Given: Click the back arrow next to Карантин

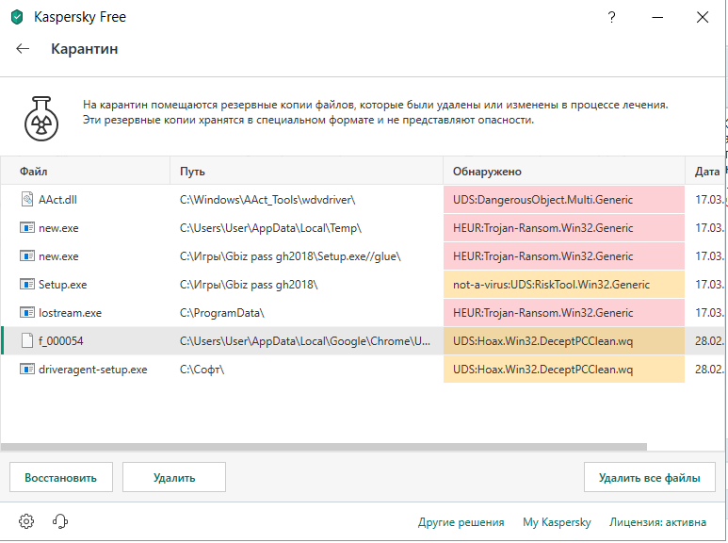Looking at the screenshot, I should tap(24, 49).
